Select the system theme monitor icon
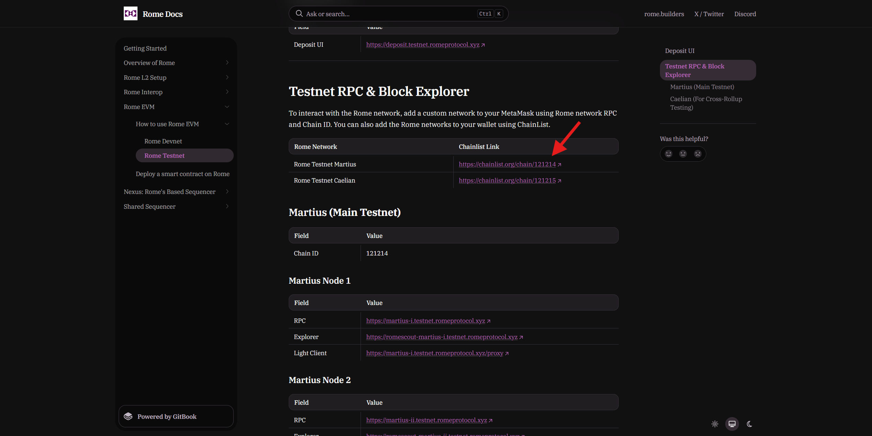Image resolution: width=872 pixels, height=436 pixels. [732, 424]
